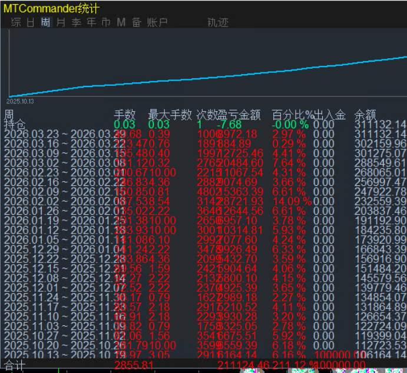
Task: Click the 2855.81 total lots in 合计 row
Action: coord(134,365)
